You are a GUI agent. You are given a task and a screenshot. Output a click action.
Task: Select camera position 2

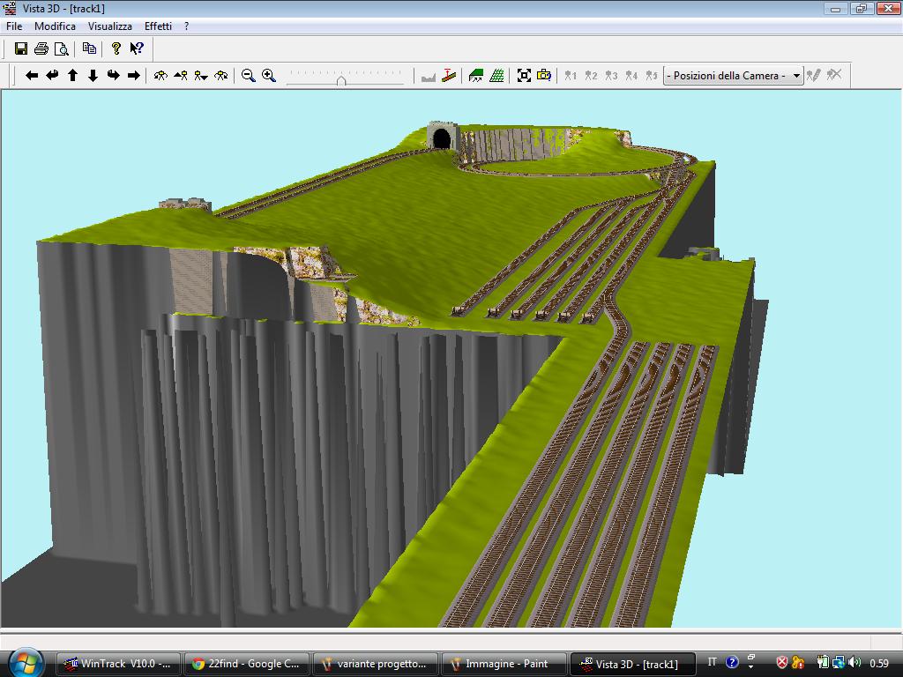[x=591, y=76]
